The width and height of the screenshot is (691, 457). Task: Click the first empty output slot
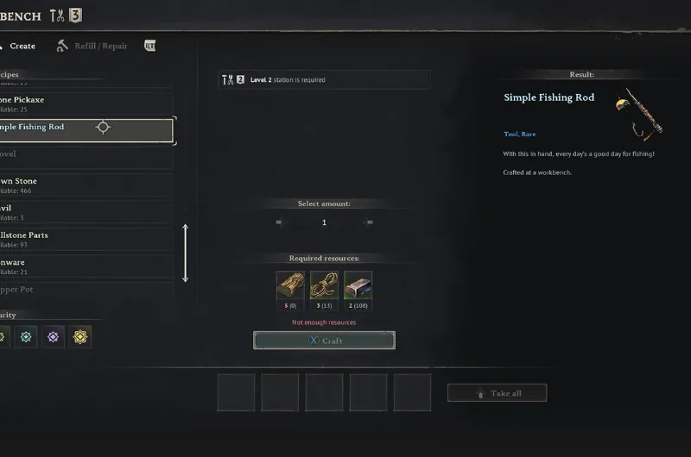(x=236, y=392)
